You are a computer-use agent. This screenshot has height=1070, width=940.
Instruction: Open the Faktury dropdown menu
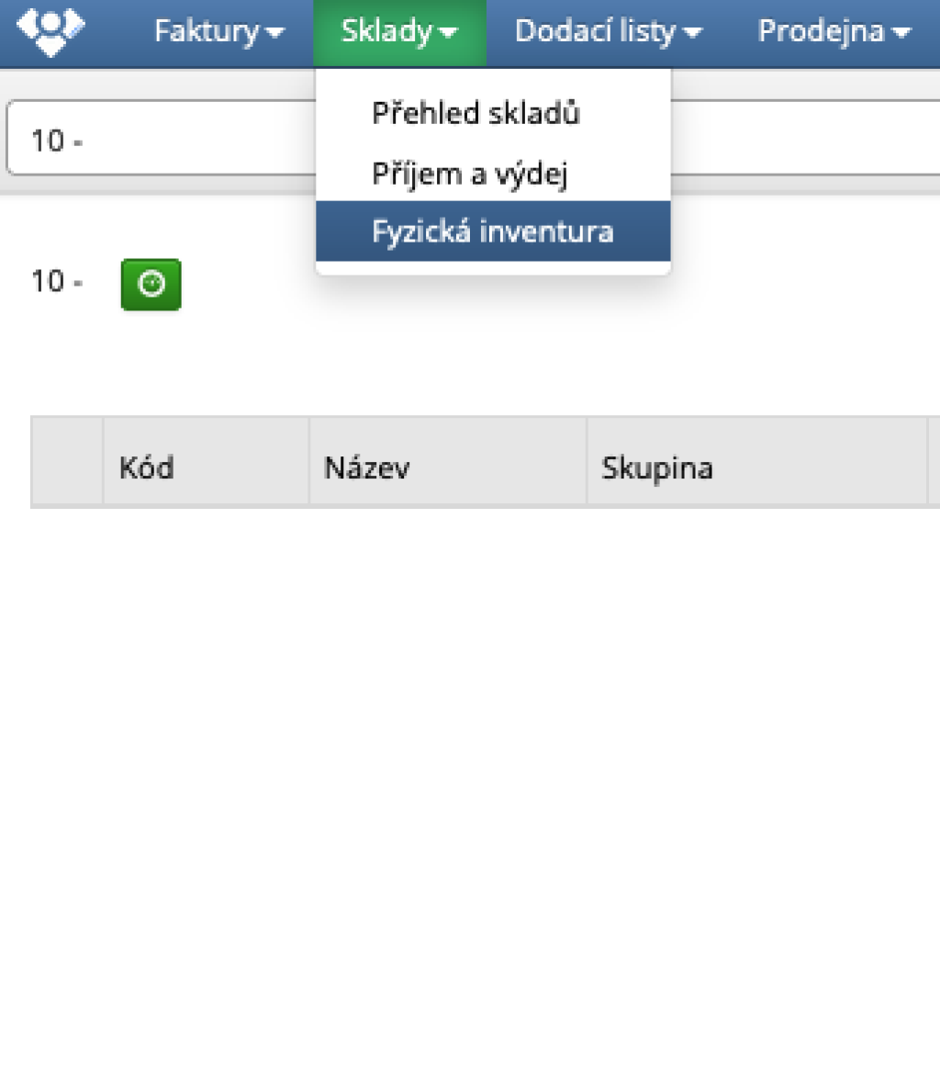coord(218,32)
